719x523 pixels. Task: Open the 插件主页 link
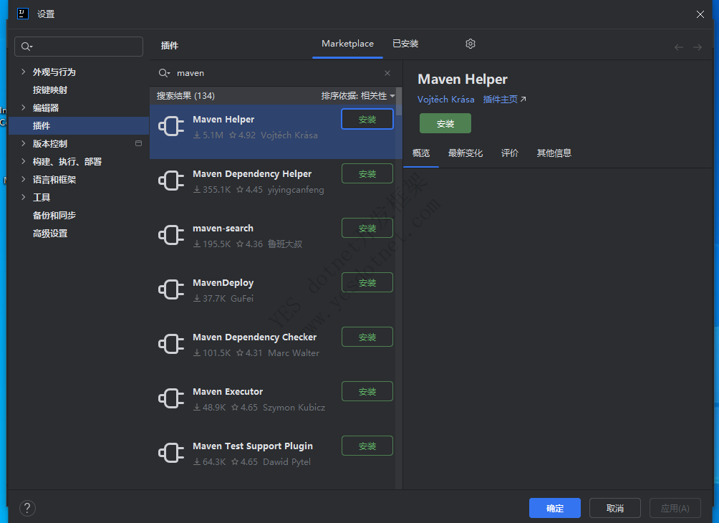coord(504,99)
